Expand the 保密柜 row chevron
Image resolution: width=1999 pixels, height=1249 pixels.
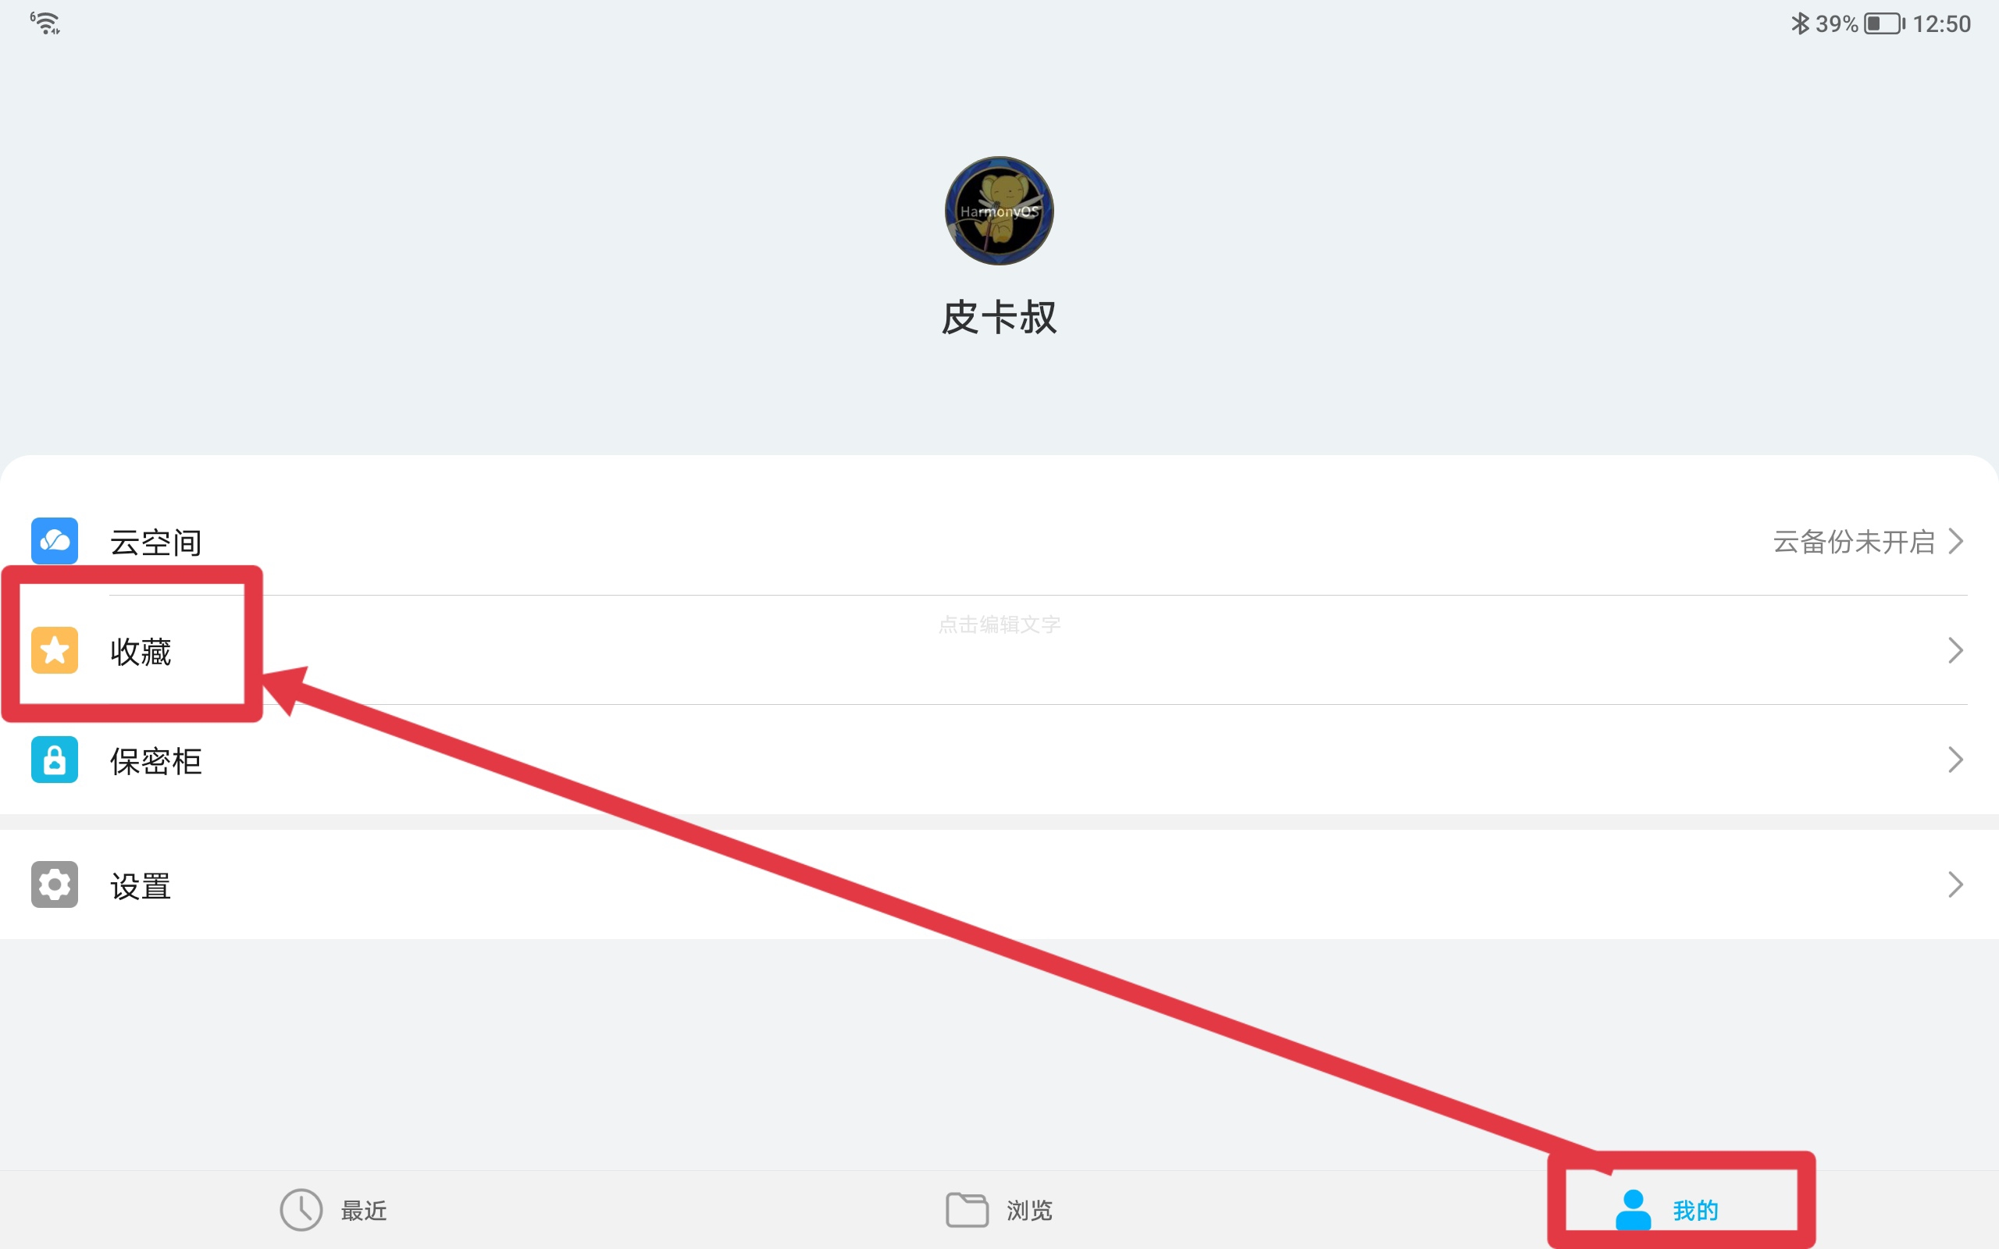[x=1955, y=759]
